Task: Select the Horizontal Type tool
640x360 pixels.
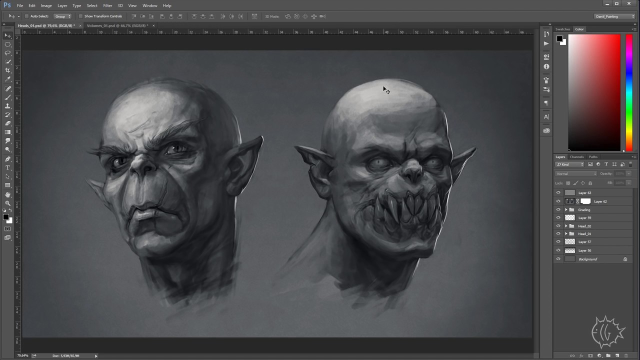Action: pos(7,167)
